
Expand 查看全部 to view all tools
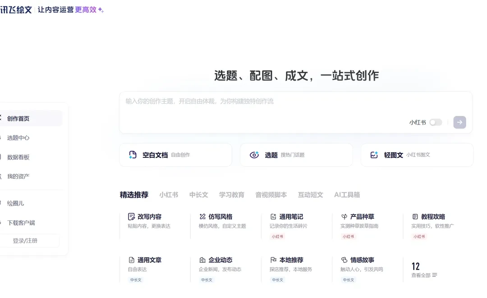[422, 275]
